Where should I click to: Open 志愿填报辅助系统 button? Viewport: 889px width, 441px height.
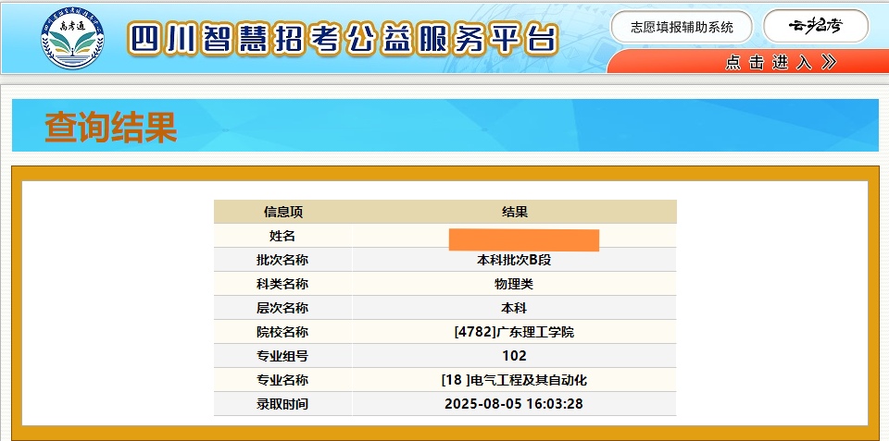click(x=682, y=27)
